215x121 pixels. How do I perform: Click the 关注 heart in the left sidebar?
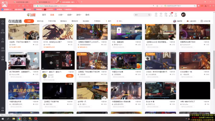point(3,22)
